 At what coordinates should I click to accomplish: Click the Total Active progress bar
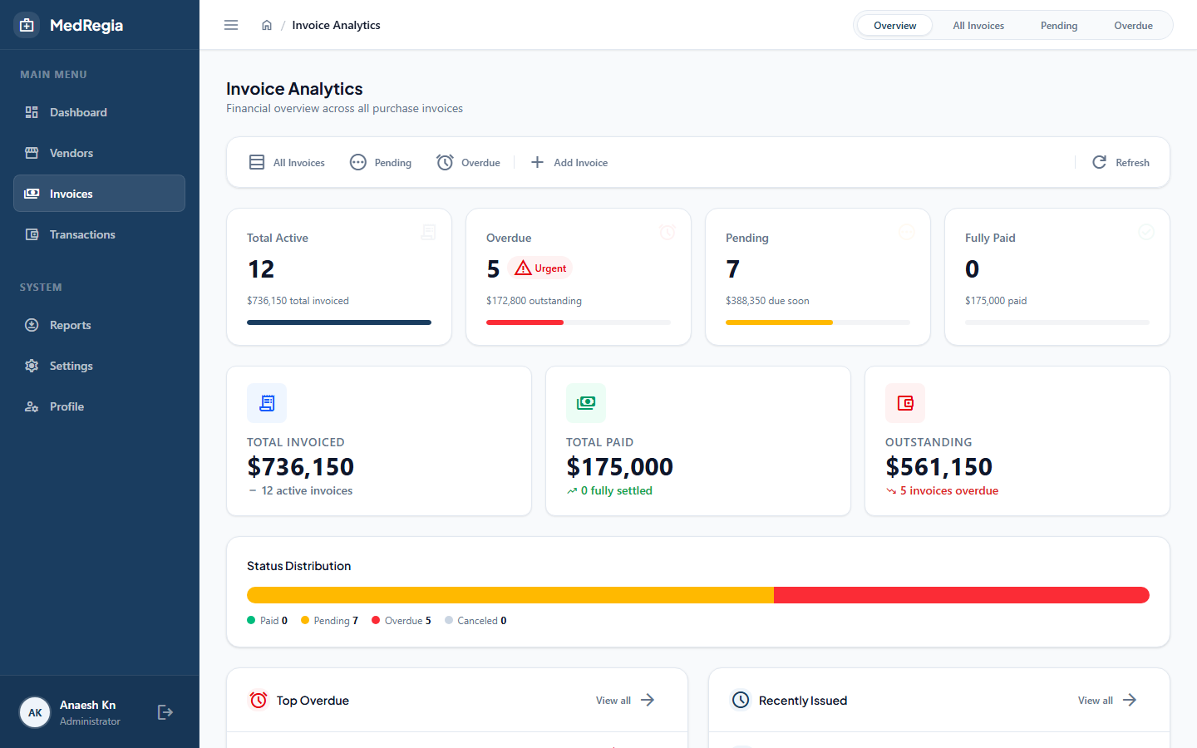tap(339, 322)
